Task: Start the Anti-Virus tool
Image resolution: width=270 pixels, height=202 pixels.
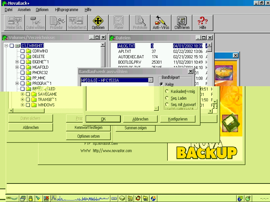Action: (x=161, y=23)
